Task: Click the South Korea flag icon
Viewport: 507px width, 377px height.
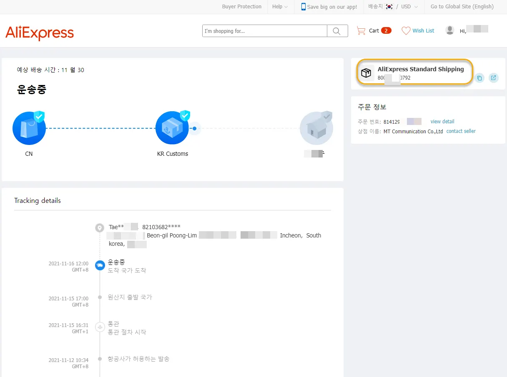Action: coord(389,7)
